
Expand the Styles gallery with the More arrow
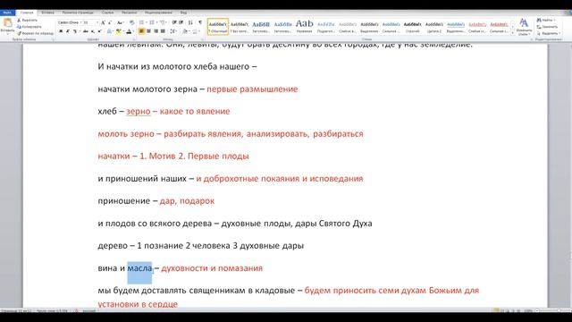pyautogui.click(x=513, y=33)
